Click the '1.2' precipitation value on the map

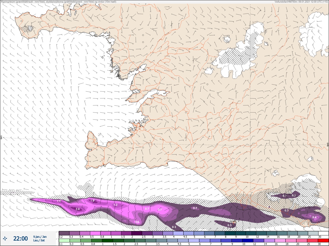(115, 205)
